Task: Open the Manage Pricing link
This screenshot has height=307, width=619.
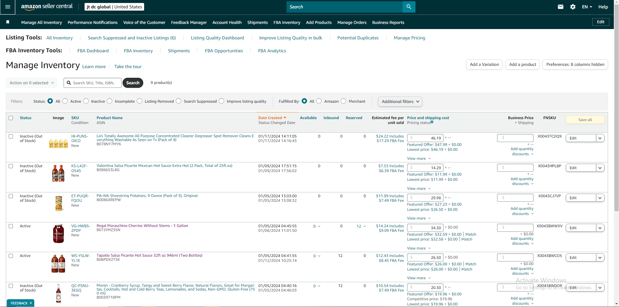Action: (x=409, y=38)
